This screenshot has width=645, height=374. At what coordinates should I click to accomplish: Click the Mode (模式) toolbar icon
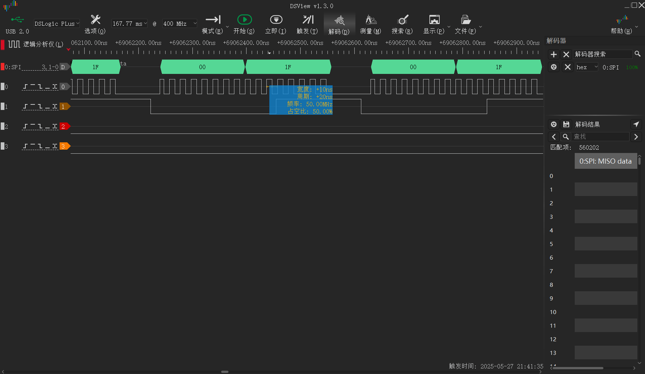tap(213, 19)
